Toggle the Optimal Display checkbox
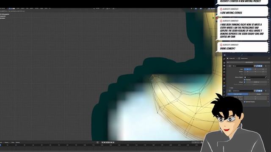The height and width of the screenshot is (152, 271). tap(245, 102)
